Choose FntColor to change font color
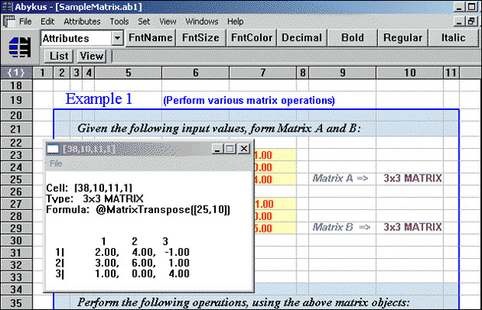Viewport: 482px width, 310px height. [x=251, y=37]
